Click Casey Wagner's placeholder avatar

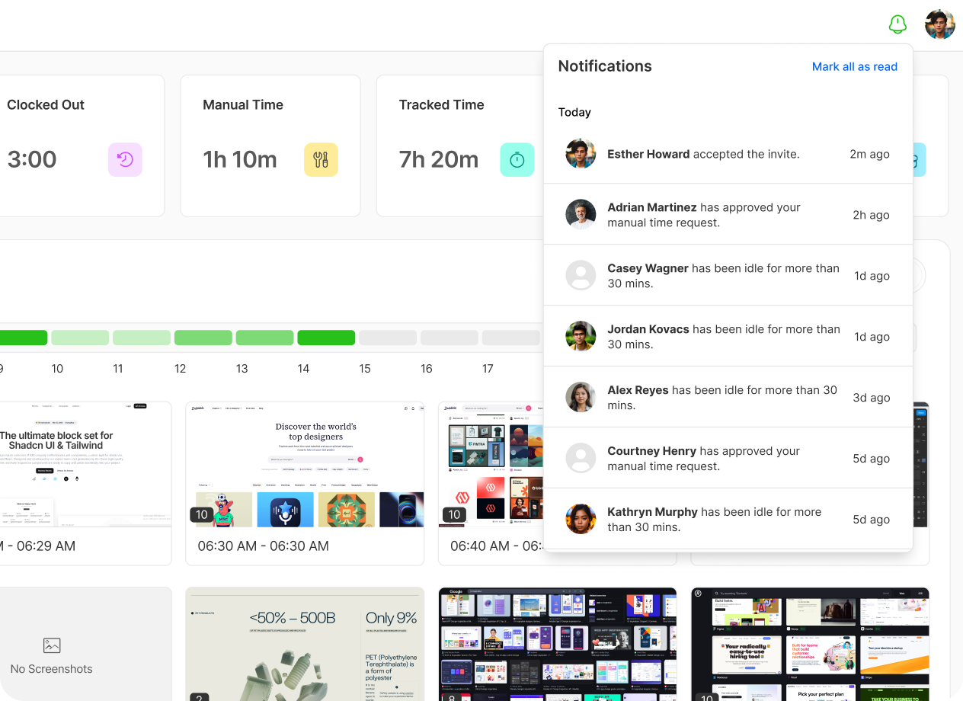[581, 276]
